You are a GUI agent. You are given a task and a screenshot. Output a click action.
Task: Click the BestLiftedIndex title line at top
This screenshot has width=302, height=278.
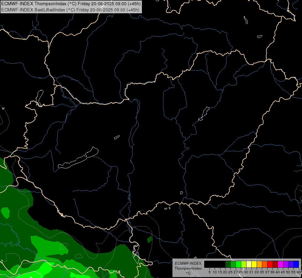[70, 10]
